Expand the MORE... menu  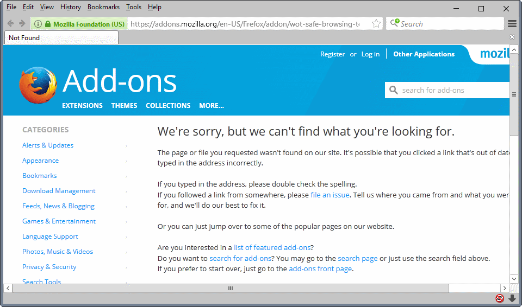coord(212,106)
